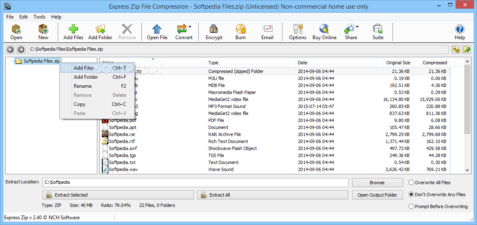Expand the Share dropdown arrow

click(x=357, y=27)
